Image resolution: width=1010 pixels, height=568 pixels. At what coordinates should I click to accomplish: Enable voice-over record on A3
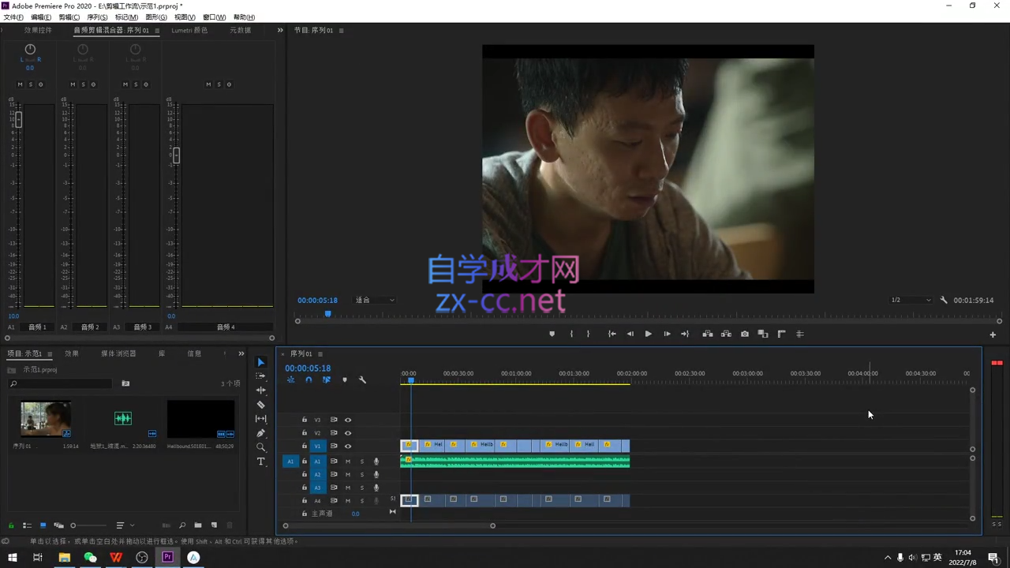click(x=376, y=488)
